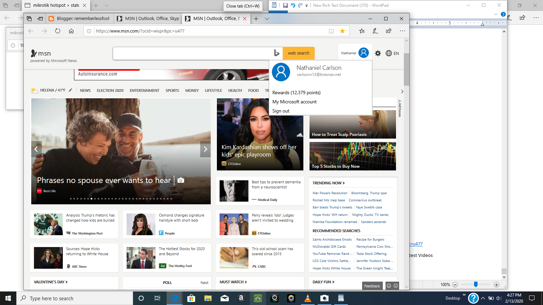Share the MSN page via the share icon
543x305 pixels.
click(x=389, y=31)
